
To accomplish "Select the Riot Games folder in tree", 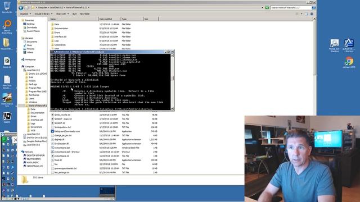I will click(x=34, y=95).
